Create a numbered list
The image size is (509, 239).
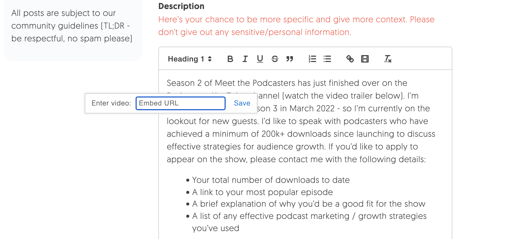pos(312,59)
